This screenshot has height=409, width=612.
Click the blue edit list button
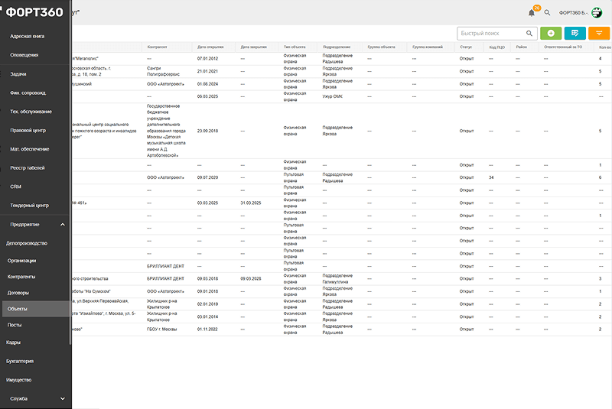575,33
